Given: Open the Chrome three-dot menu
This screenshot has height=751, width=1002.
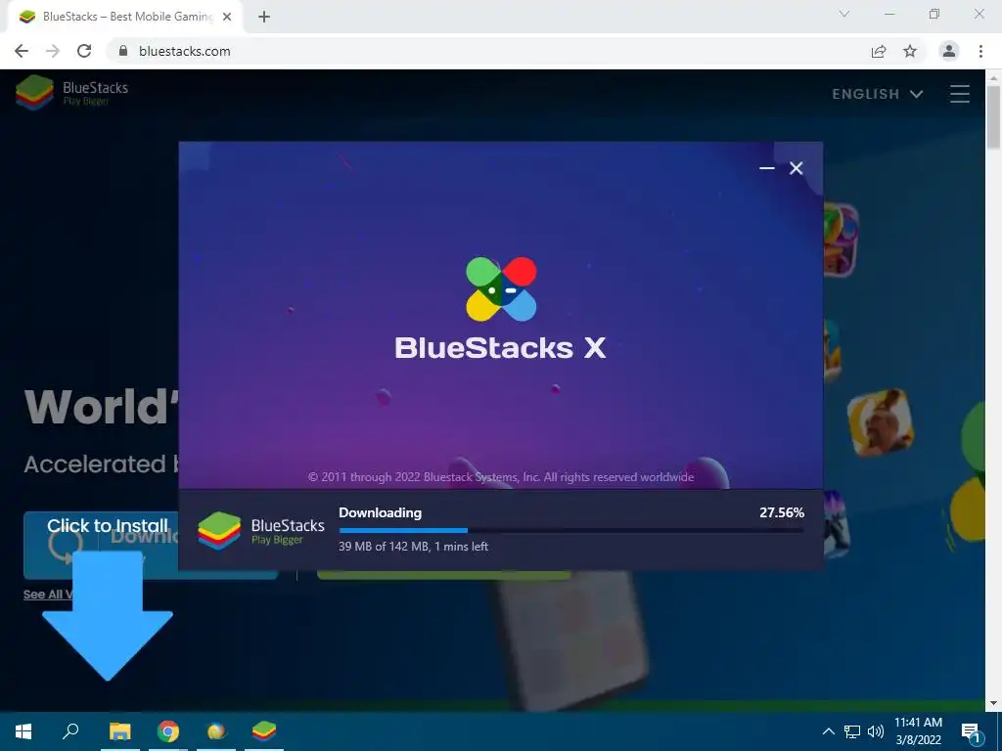Looking at the screenshot, I should coord(980,51).
